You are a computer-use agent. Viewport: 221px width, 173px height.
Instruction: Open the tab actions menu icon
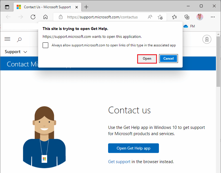[x=7, y=7]
